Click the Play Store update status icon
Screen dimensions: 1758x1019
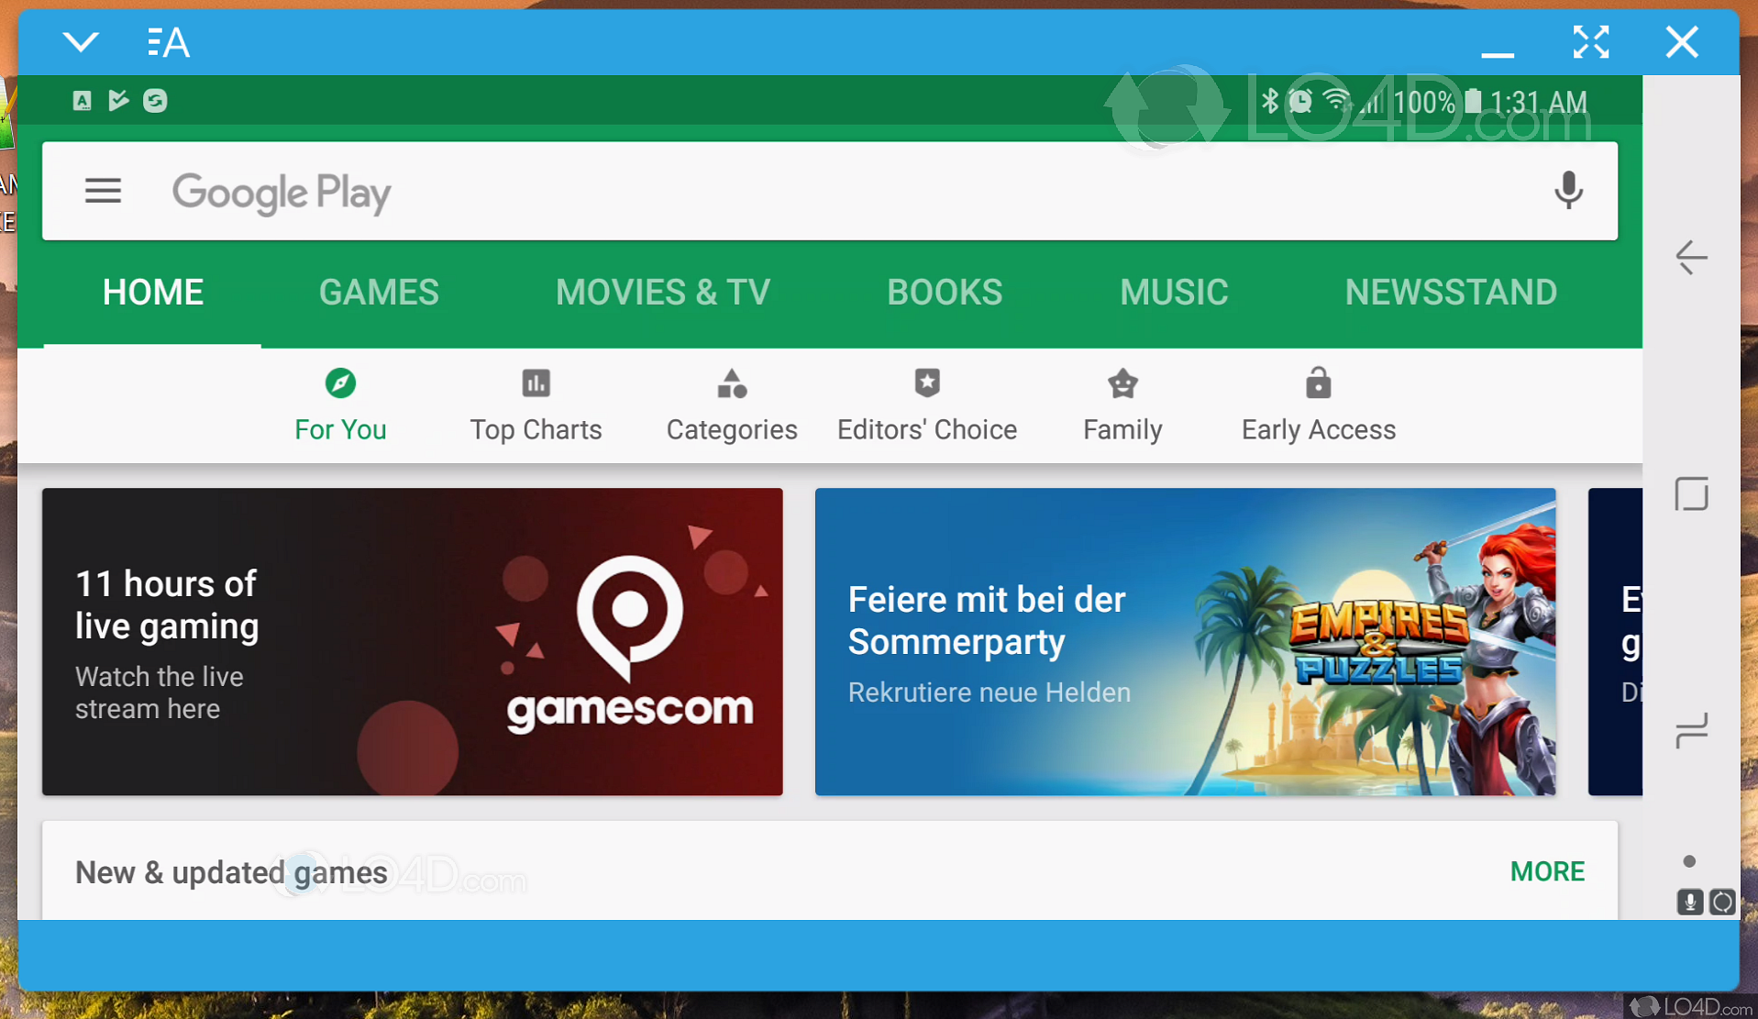click(x=118, y=101)
